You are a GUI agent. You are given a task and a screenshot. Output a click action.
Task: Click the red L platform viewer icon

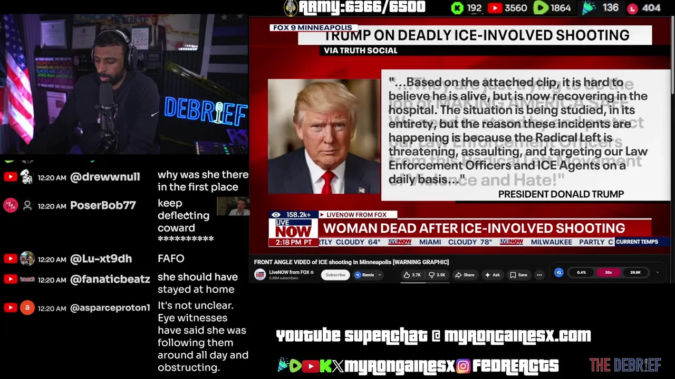(x=632, y=8)
